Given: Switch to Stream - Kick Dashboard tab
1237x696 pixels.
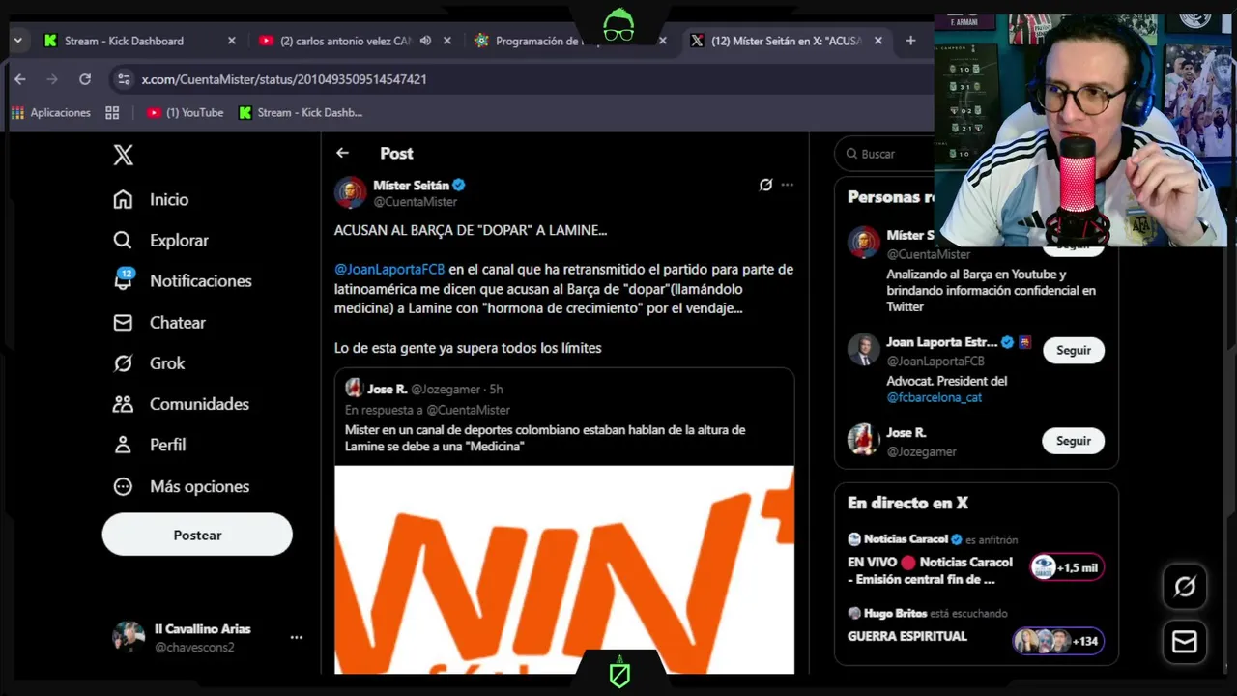Looking at the screenshot, I should coord(125,41).
